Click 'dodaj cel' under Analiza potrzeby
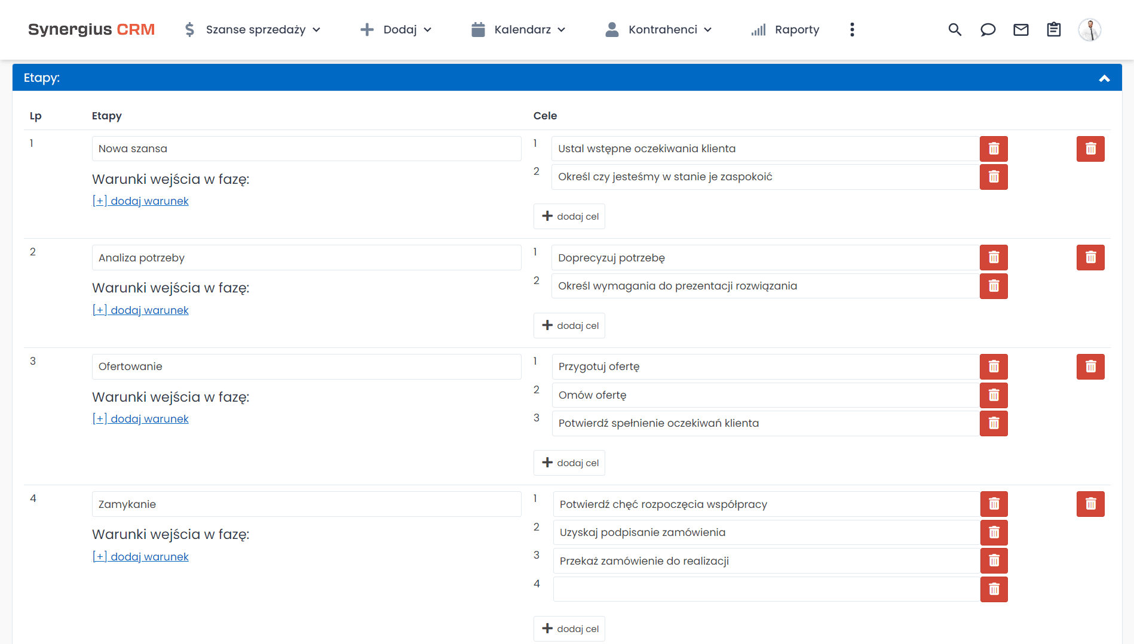 pos(569,325)
